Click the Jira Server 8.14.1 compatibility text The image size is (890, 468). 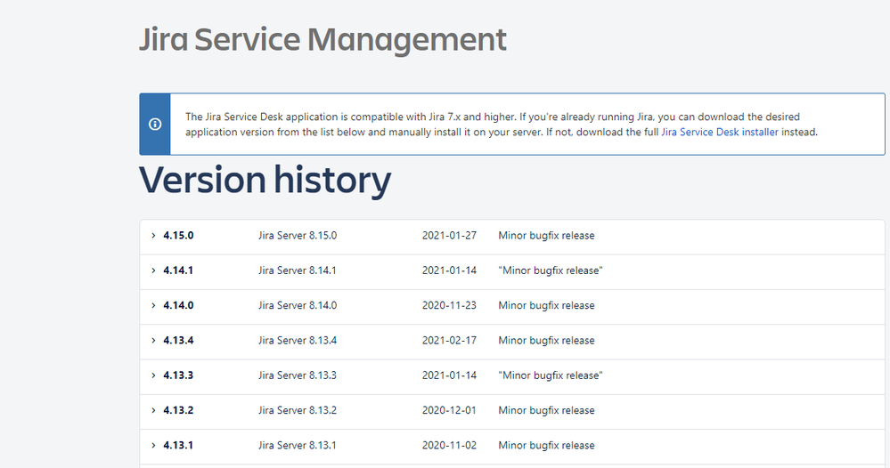[298, 270]
